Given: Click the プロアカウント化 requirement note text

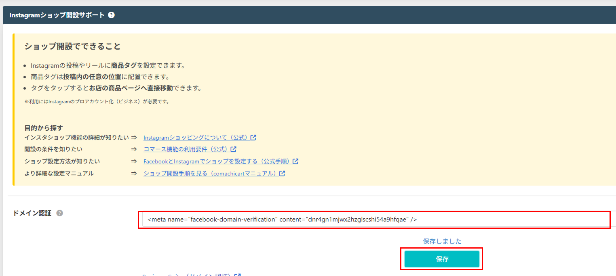Looking at the screenshot, I should (x=97, y=102).
